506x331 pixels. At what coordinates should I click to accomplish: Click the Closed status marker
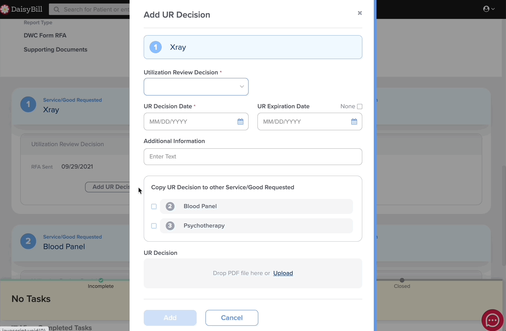(x=402, y=280)
